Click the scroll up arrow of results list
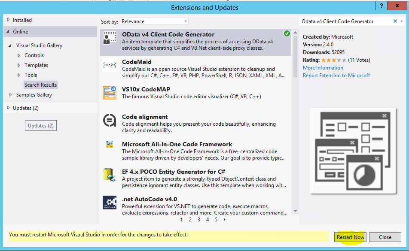 pos(295,33)
